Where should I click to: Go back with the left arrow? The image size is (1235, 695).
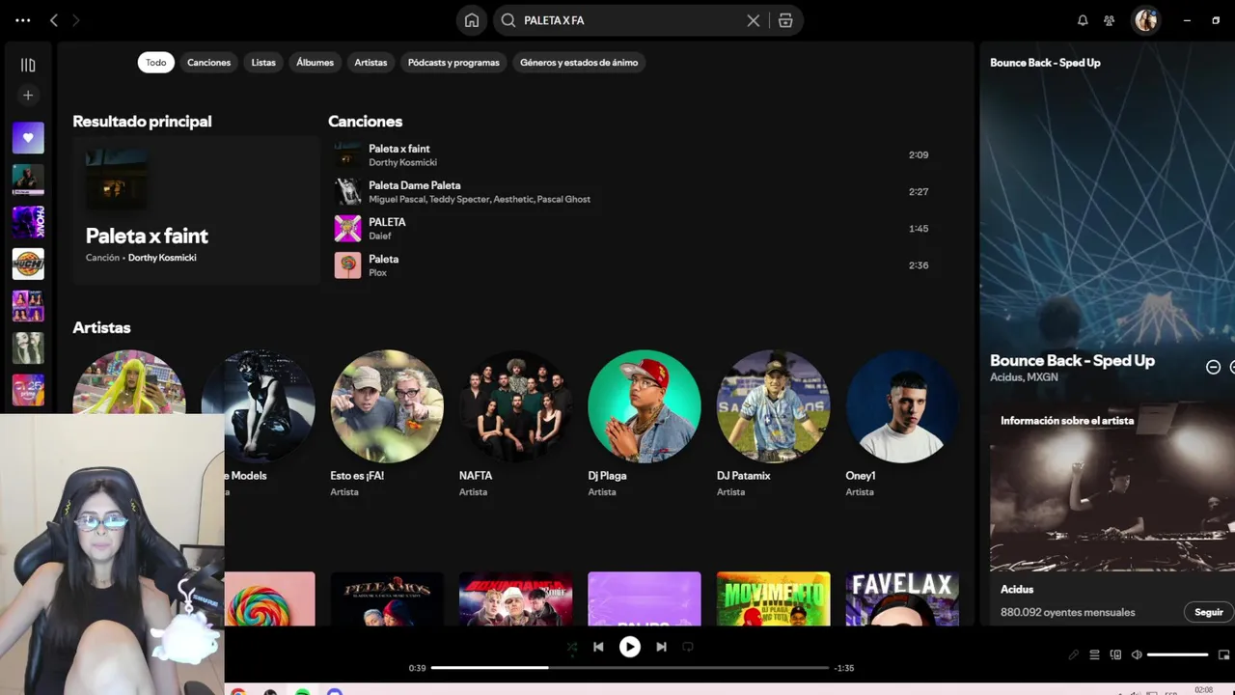[54, 20]
